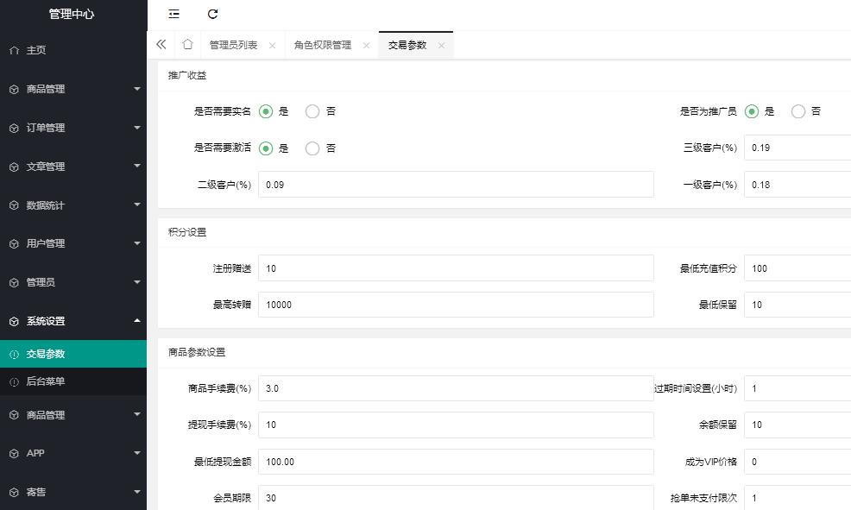Collapse the 系统设置 sidebar menu
This screenshot has width=851, height=510.
click(x=73, y=321)
